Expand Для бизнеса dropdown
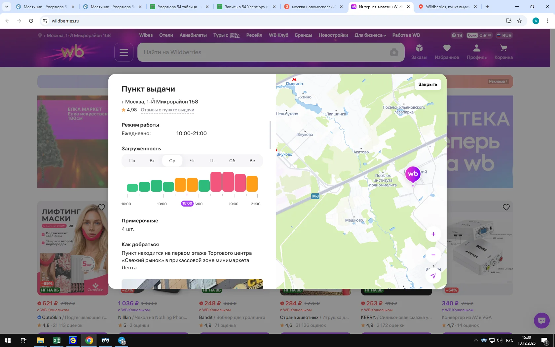This screenshot has height=347, width=555. (370, 35)
